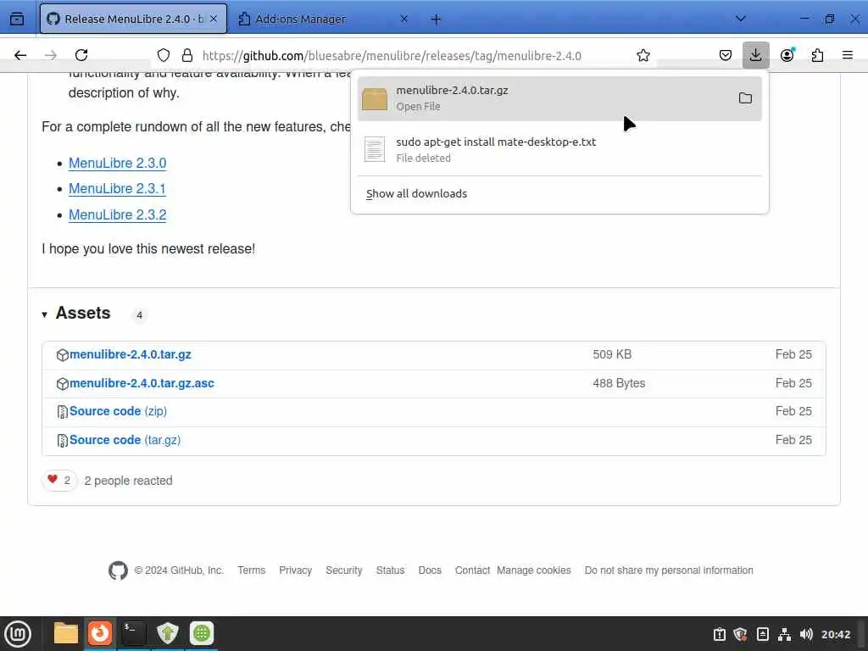Open a new browser tab
Viewport: 868px width, 651px height.
pos(436,19)
